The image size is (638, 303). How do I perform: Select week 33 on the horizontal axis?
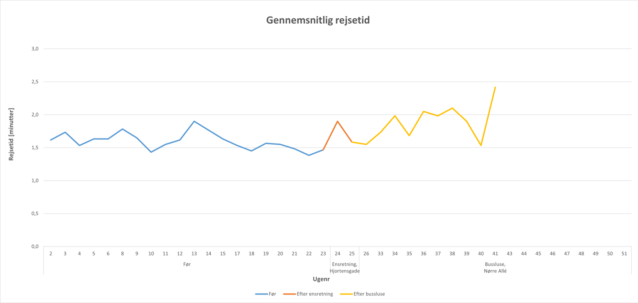(381, 254)
